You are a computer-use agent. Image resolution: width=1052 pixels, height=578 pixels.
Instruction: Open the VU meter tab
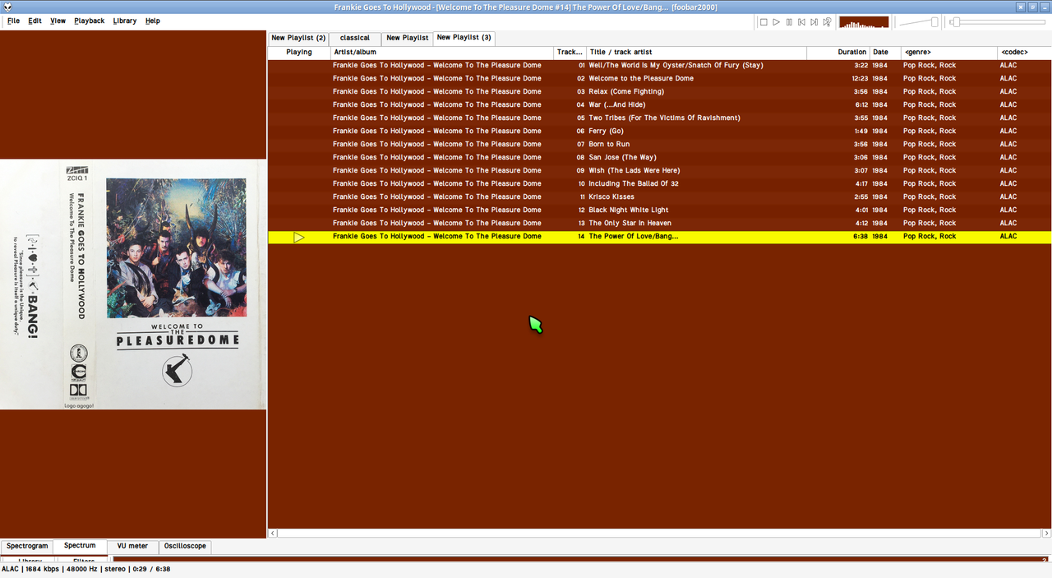coord(132,546)
